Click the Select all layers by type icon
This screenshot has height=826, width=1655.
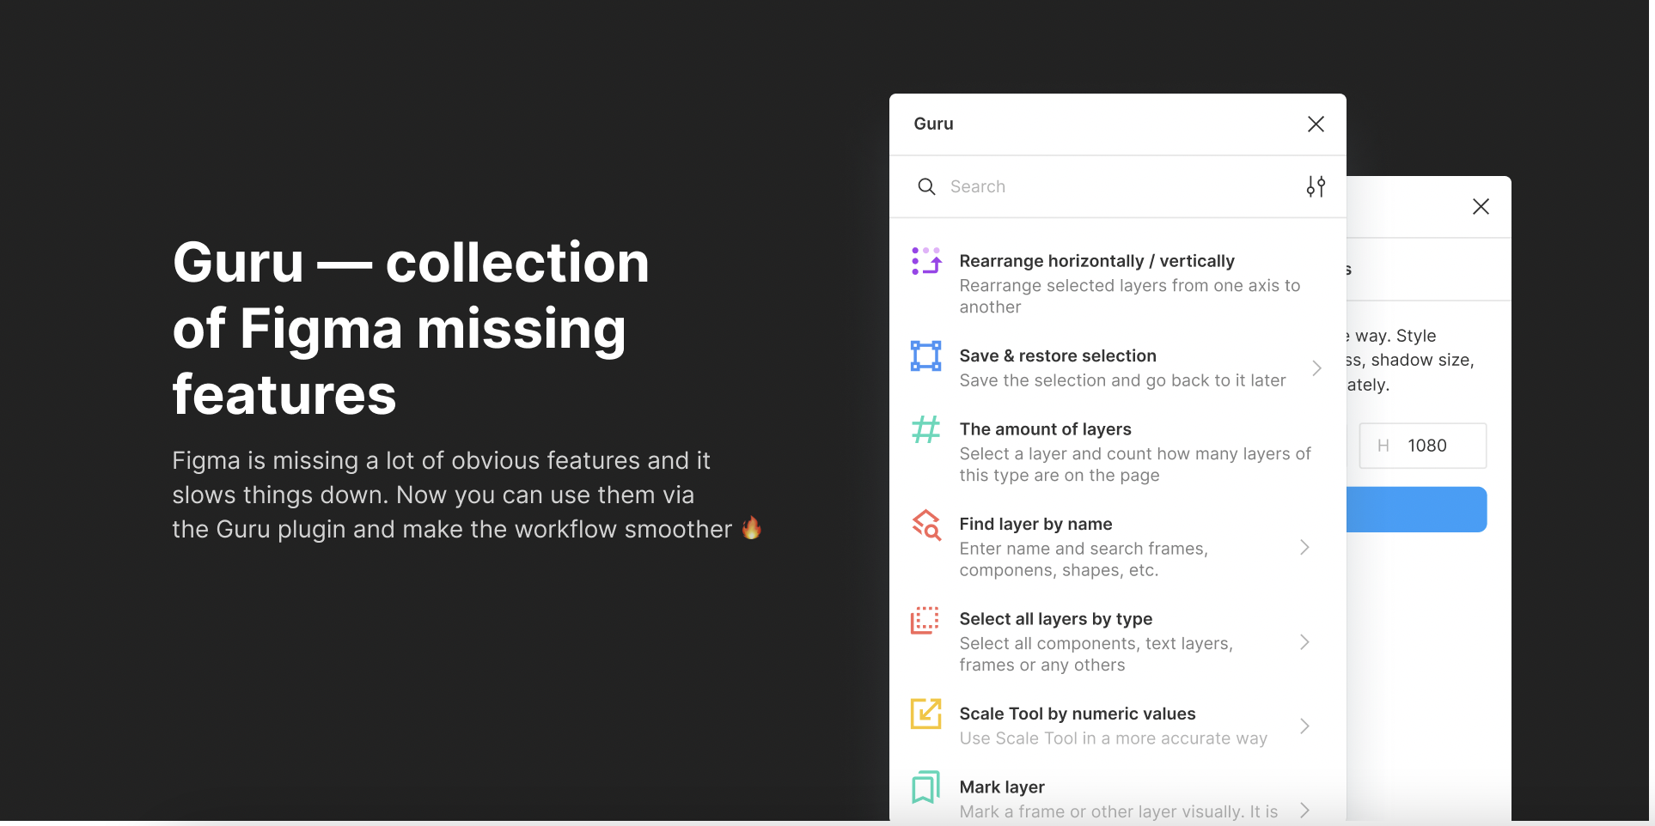tap(925, 620)
